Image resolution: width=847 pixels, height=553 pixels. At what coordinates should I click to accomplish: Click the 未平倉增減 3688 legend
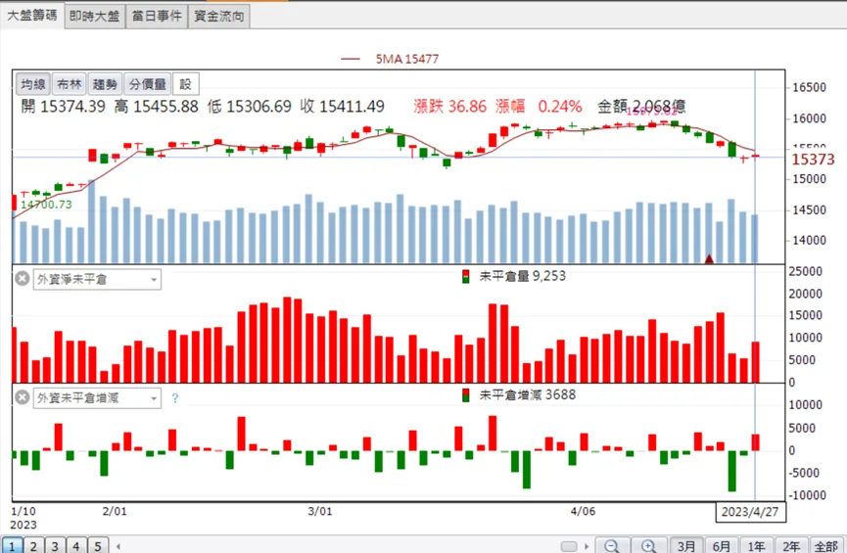(x=527, y=394)
